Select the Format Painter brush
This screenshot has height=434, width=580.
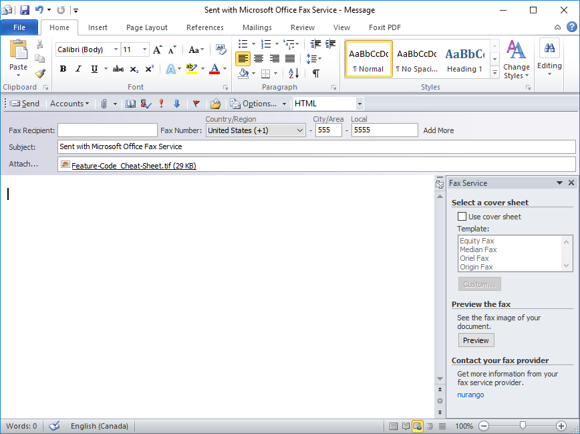[40, 74]
